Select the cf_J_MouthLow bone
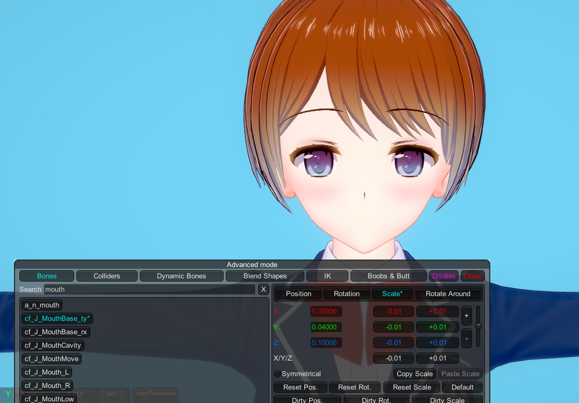 coord(49,399)
